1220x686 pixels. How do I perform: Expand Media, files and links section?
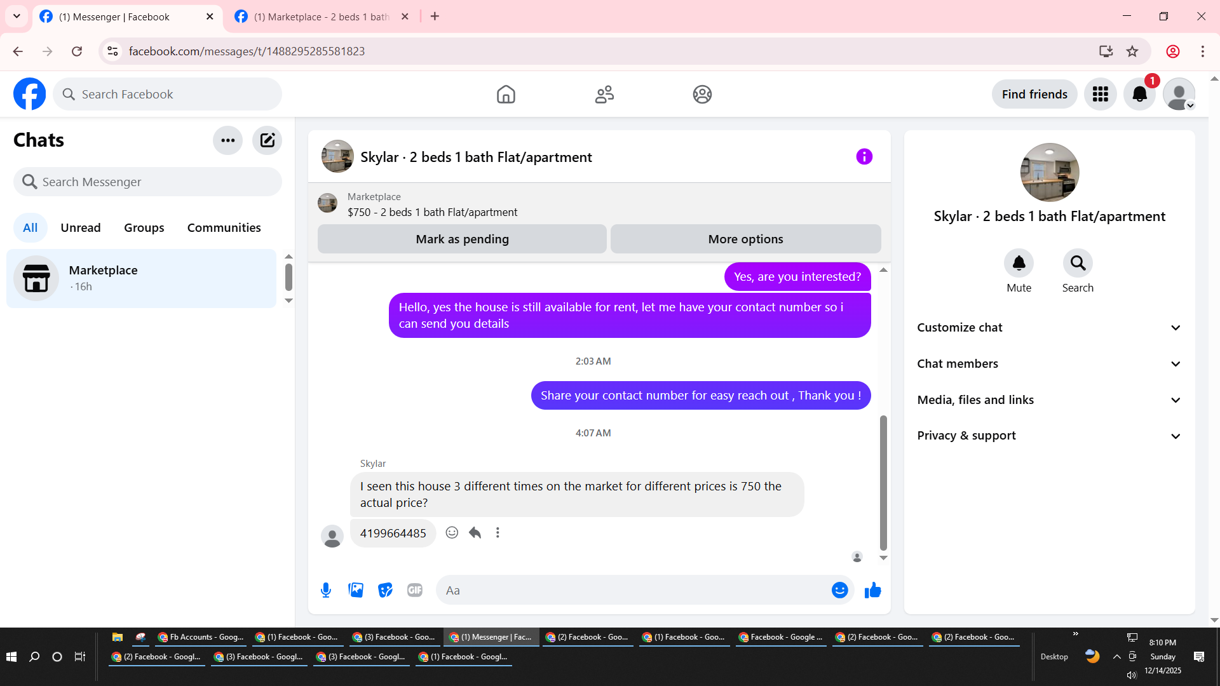click(x=1049, y=400)
